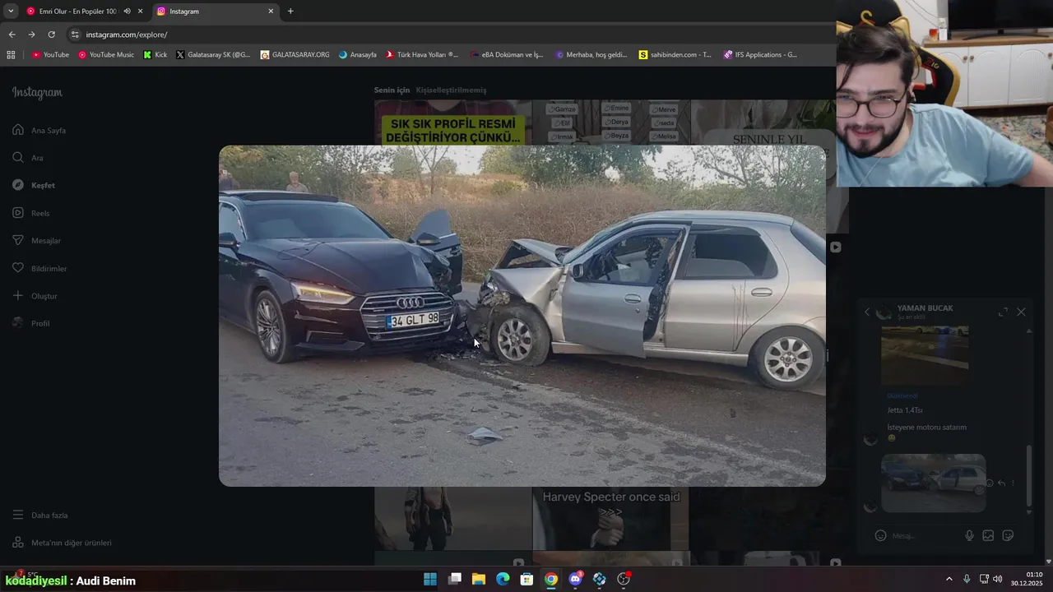Screen dimensions: 1053x592
Task: Open the sahibinden.com bookmark
Action: click(675, 55)
